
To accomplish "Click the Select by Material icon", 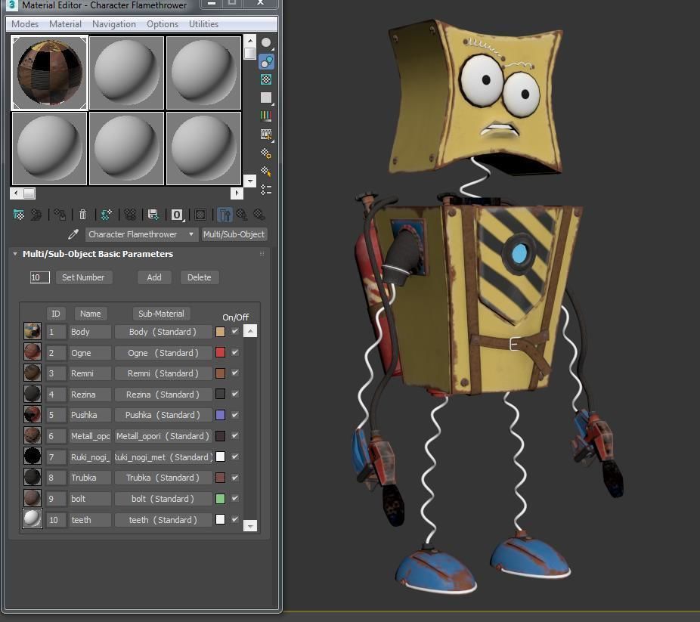I will pyautogui.click(x=266, y=172).
